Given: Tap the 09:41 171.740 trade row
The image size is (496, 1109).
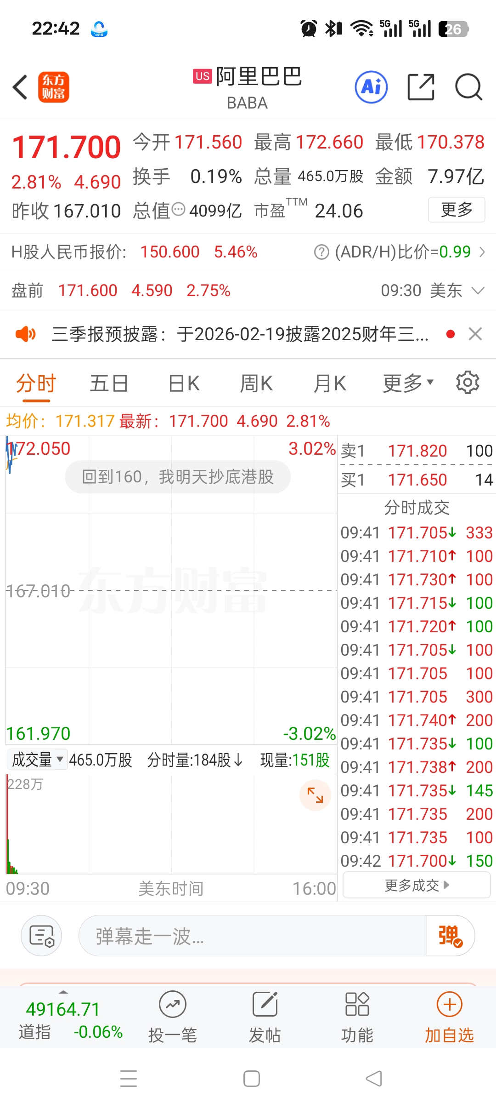Looking at the screenshot, I should [417, 720].
